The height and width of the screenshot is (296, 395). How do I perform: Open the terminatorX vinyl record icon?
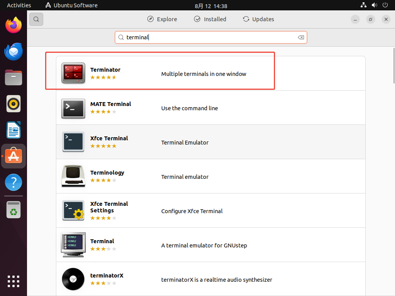pyautogui.click(x=73, y=279)
